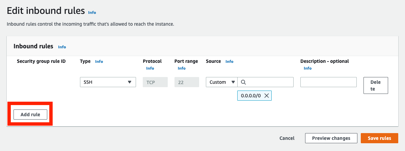Focus the source CIDR search field
The image size is (405, 151).
[266, 82]
